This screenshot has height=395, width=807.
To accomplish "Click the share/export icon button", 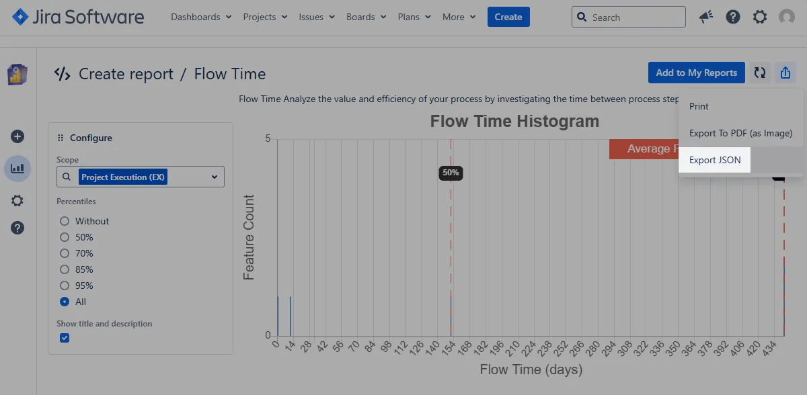I will tap(785, 73).
